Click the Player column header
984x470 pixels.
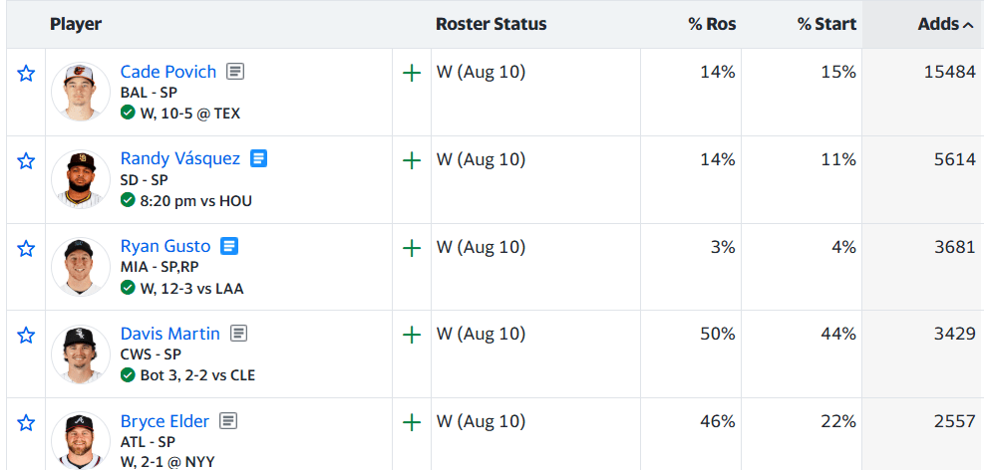pos(76,25)
